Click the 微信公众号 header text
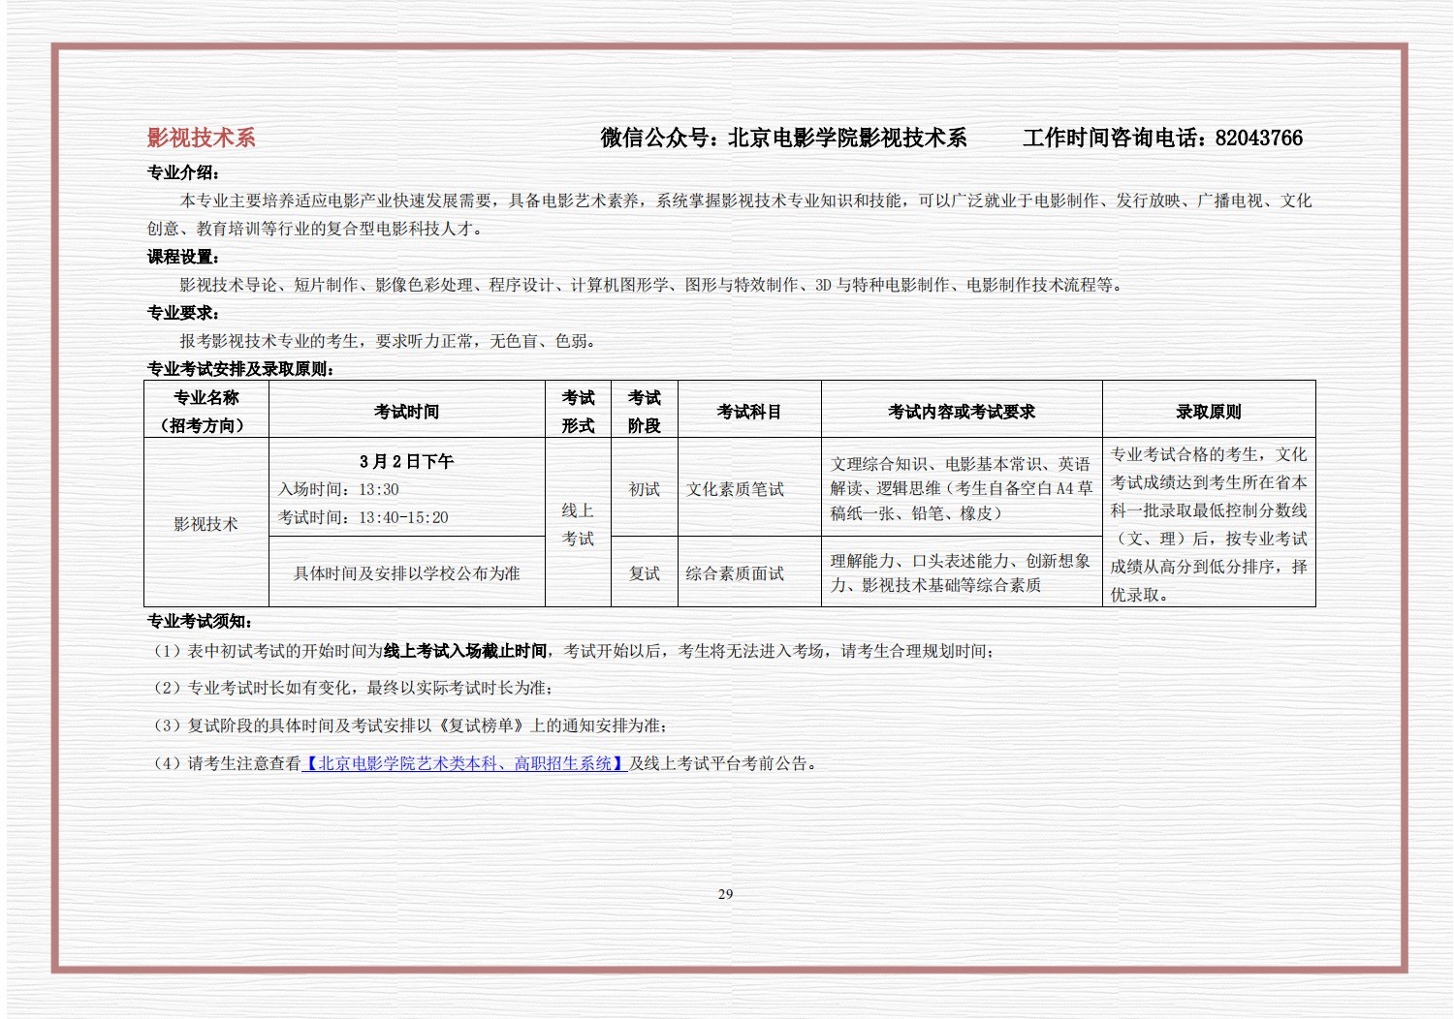This screenshot has height=1019, width=1454. (659, 138)
